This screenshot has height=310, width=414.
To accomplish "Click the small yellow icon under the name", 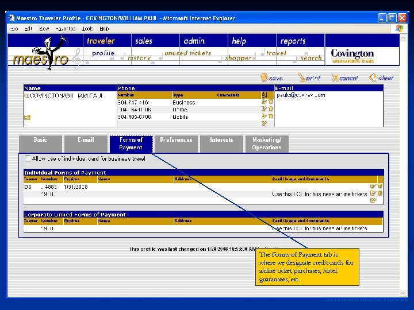I will tap(27, 117).
